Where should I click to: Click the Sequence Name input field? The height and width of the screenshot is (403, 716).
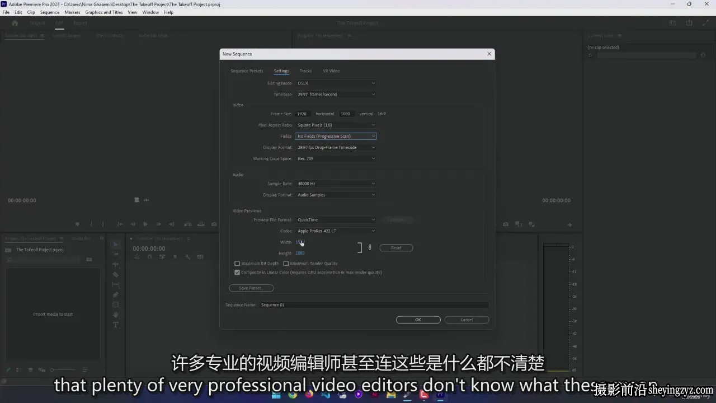tap(374, 305)
